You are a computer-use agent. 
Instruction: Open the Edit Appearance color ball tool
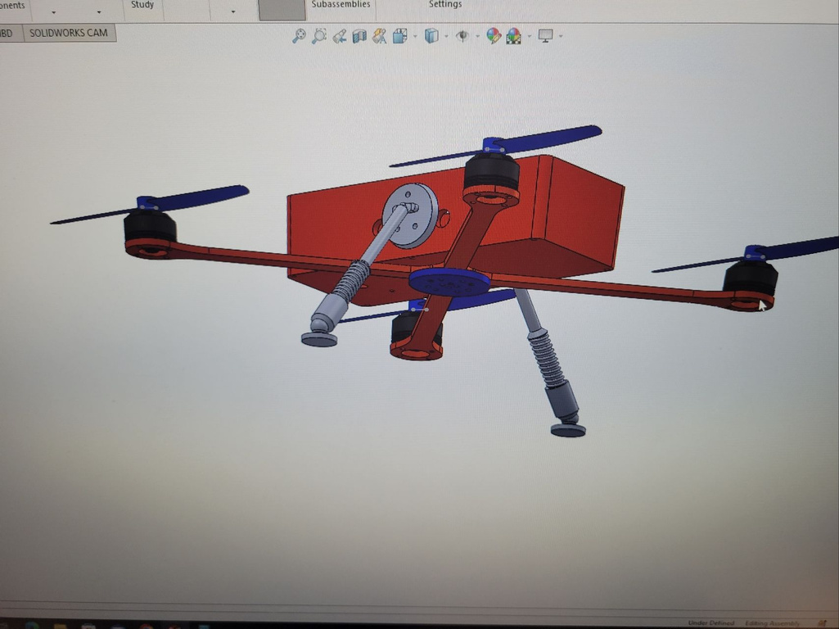(494, 36)
